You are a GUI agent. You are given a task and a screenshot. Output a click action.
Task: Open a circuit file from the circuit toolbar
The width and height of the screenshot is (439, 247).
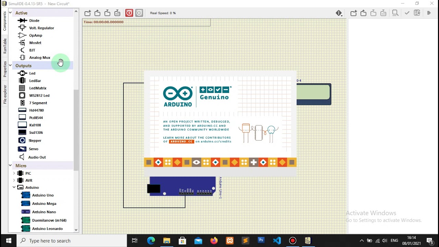coord(97,13)
